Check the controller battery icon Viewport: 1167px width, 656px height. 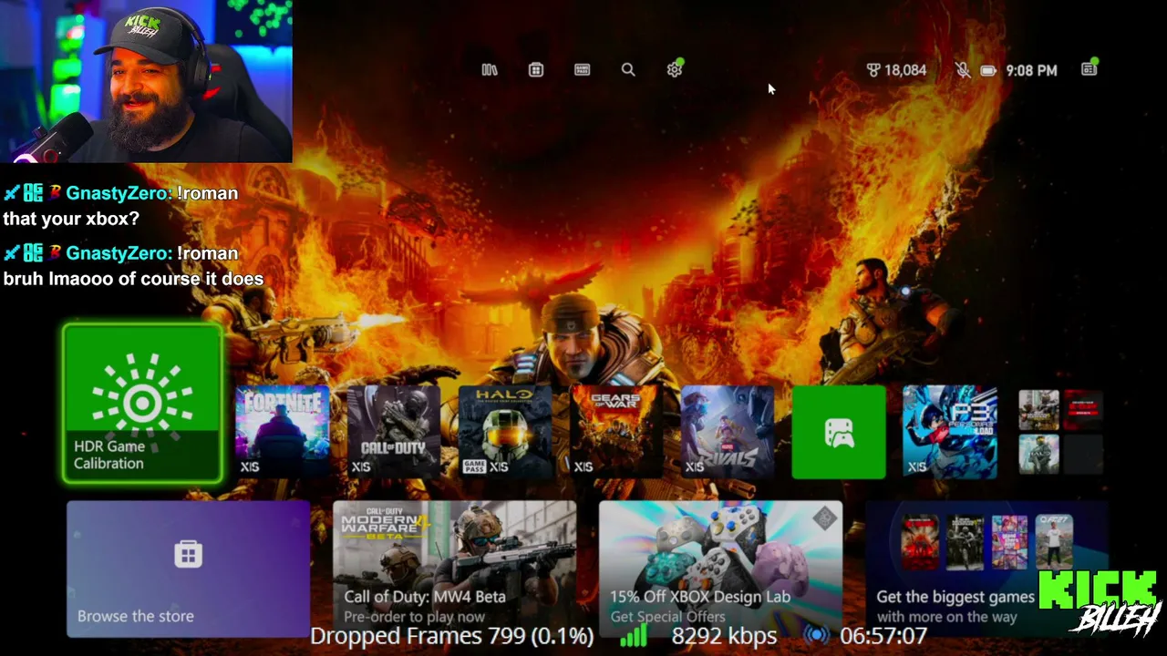[x=988, y=70]
